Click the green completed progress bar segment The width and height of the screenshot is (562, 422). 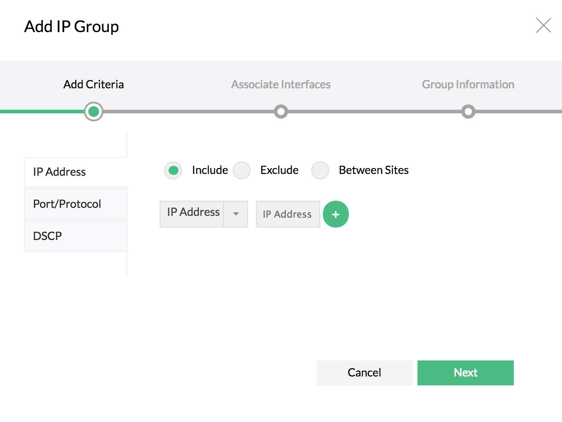[42, 112]
